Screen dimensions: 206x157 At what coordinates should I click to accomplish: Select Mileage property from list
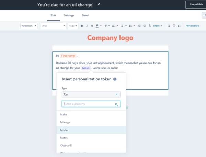(91, 122)
